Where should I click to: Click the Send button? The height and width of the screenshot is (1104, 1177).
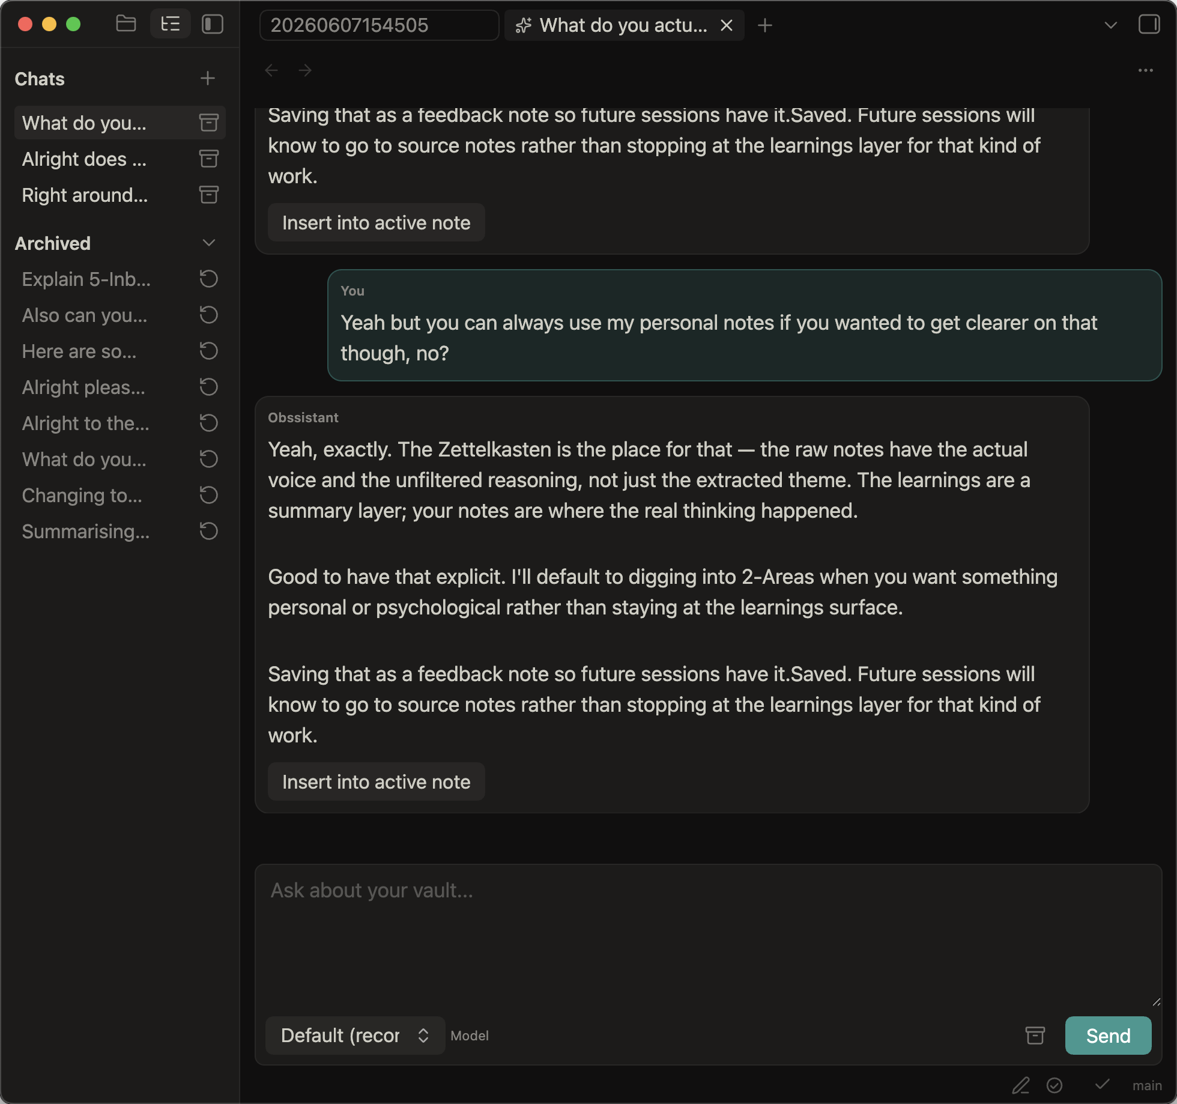click(x=1108, y=1036)
